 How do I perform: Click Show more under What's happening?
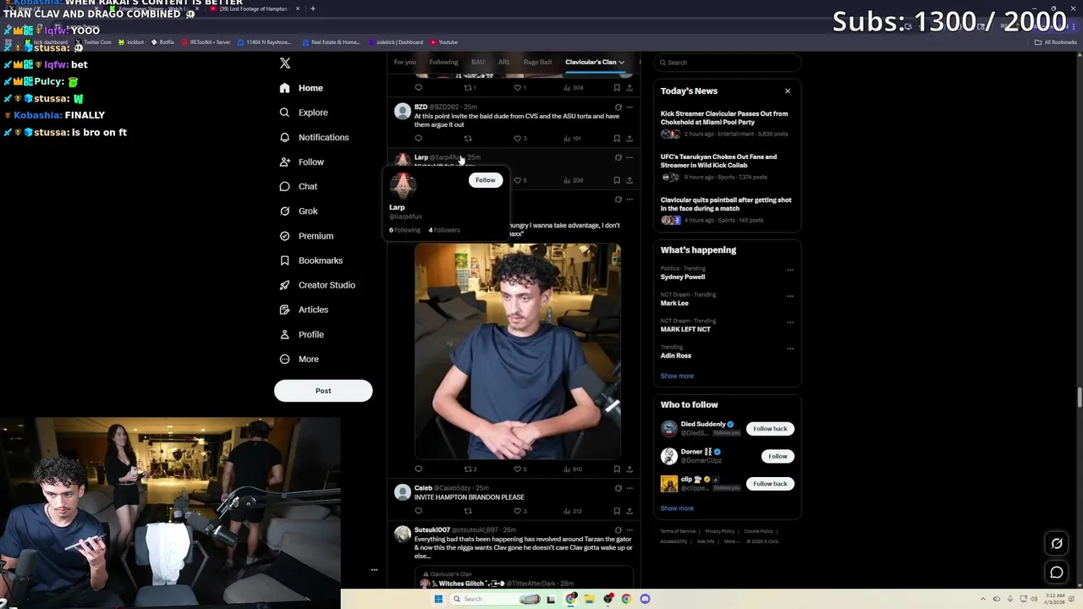(677, 376)
